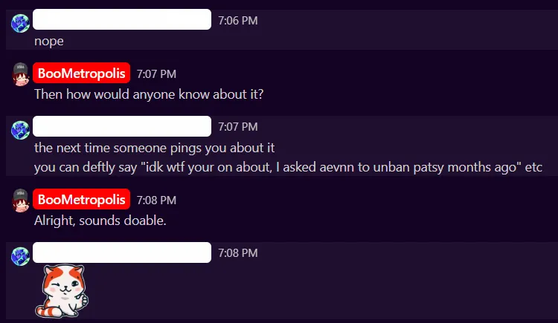Click the 7:07 PM timestamp beside BooMetropolis

156,74
